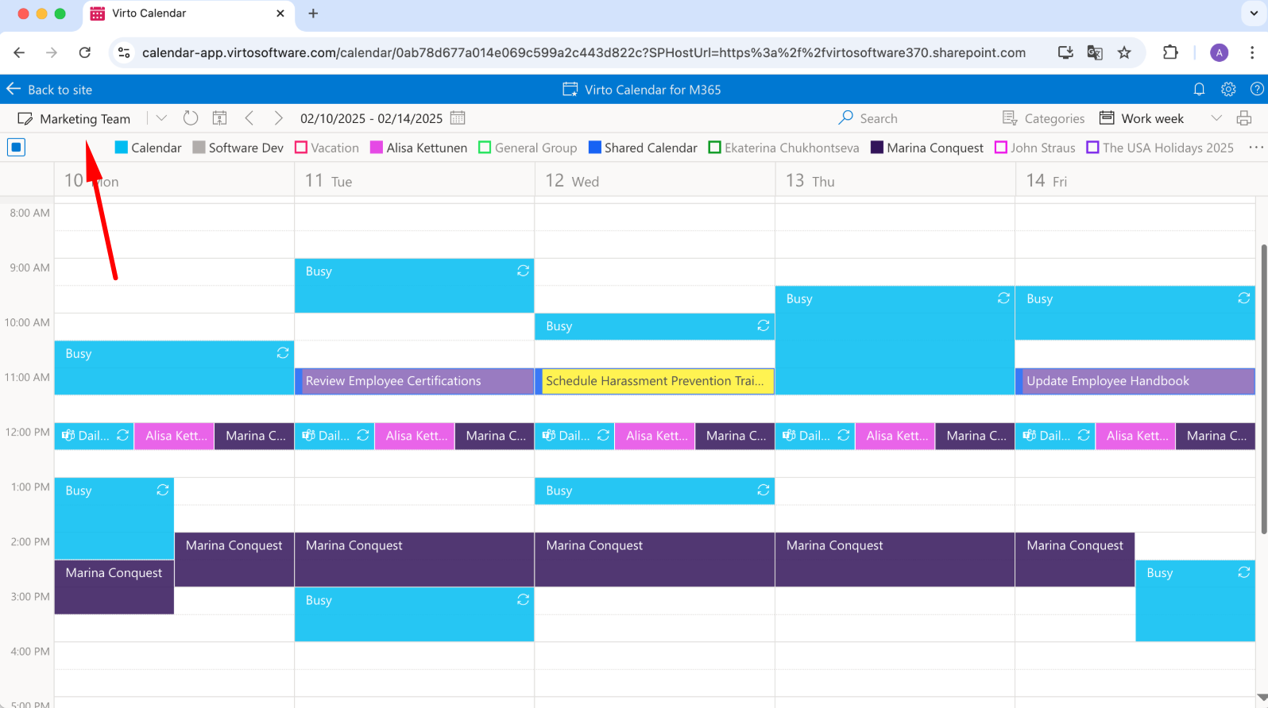
Task: Open Update Employee Handbook event
Action: click(x=1135, y=381)
